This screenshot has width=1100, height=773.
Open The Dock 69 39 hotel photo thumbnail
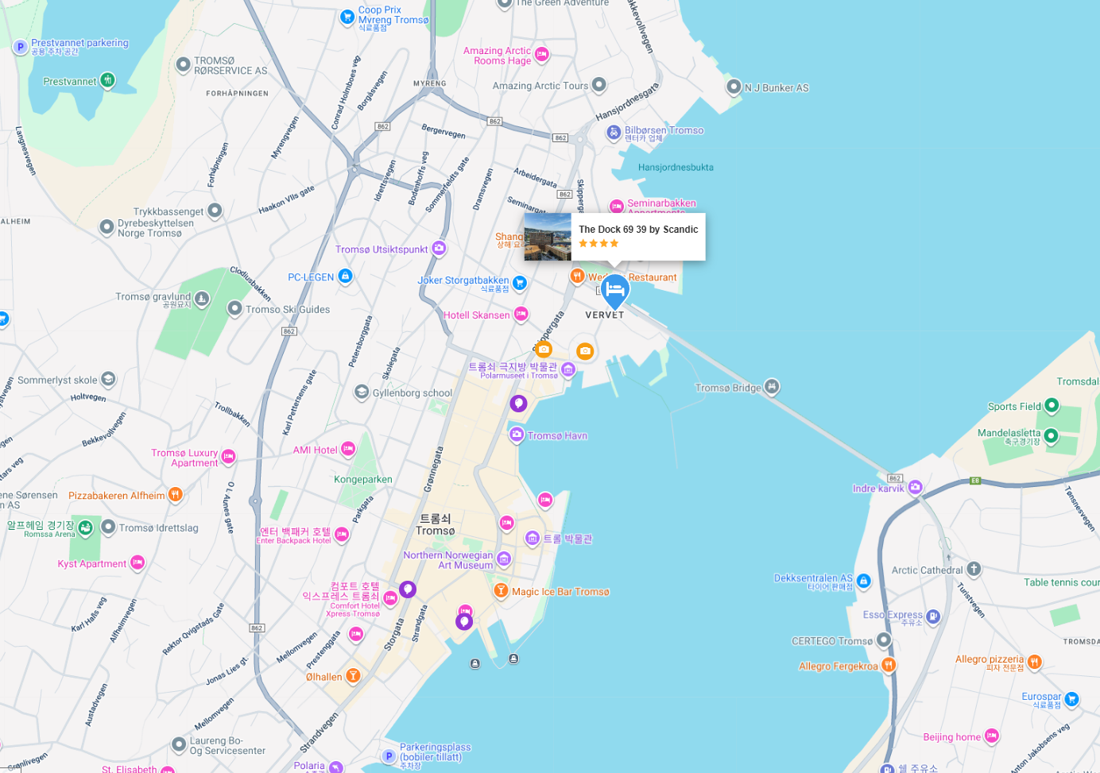click(x=548, y=237)
